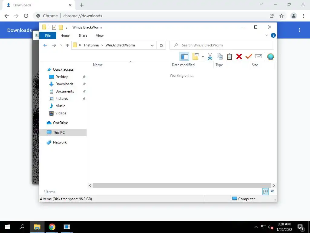Open the File tab in Explorer

[48, 35]
